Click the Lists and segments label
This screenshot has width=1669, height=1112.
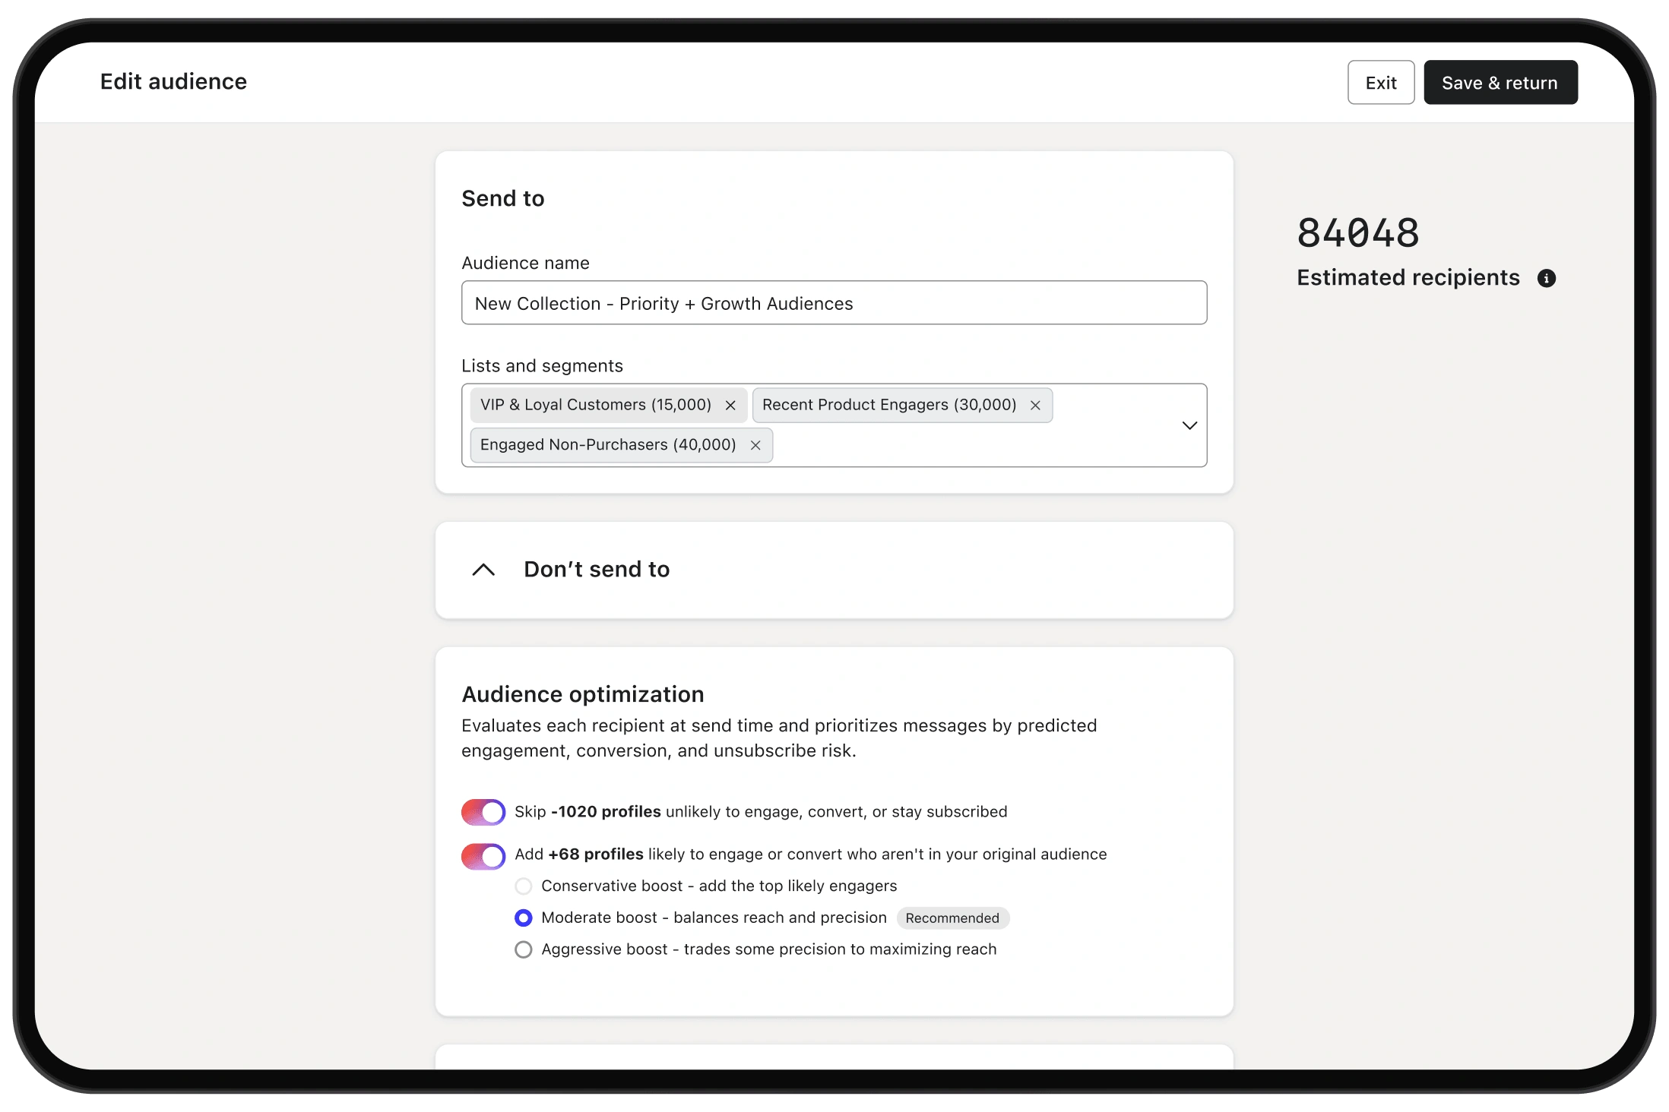click(542, 365)
